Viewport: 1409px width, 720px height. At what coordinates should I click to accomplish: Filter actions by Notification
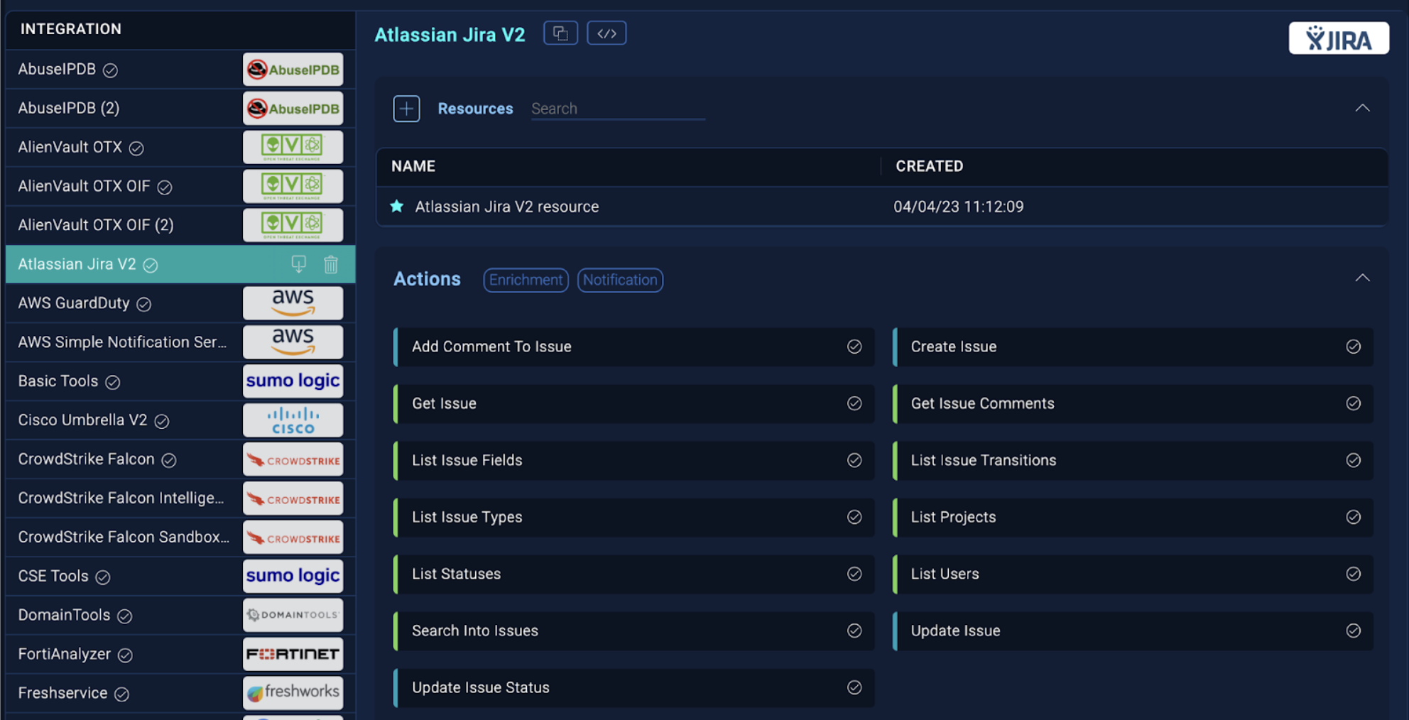tap(619, 280)
